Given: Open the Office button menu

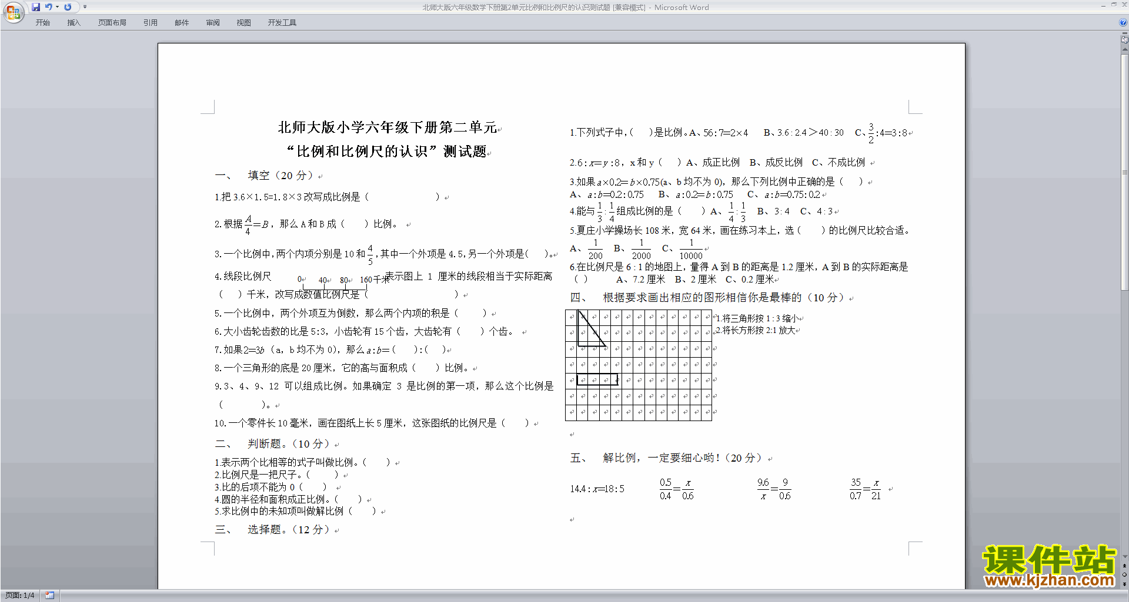Looking at the screenshot, I should [14, 12].
